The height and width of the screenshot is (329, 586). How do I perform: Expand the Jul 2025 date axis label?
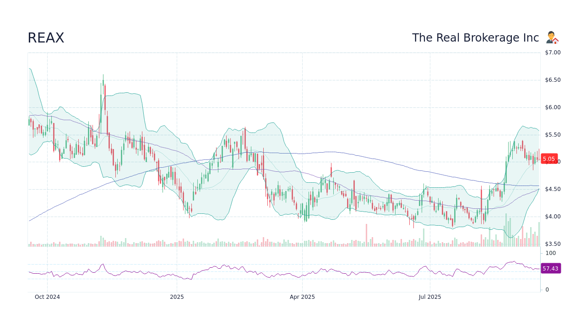tap(429, 297)
